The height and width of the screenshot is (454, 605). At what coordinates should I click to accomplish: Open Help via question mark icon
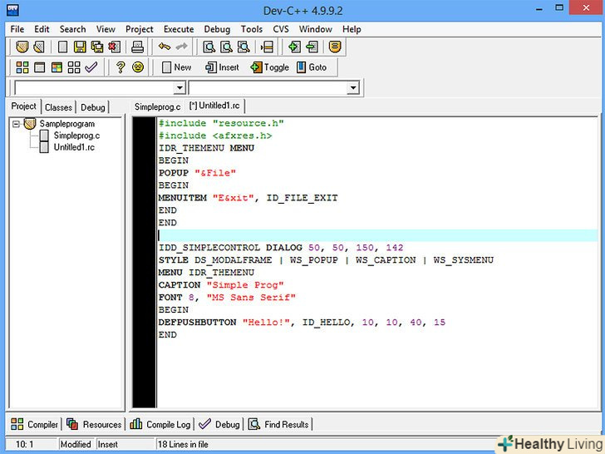[121, 67]
